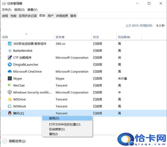
Task: Click the 中 impact for Windows Security
Action: 119,92
